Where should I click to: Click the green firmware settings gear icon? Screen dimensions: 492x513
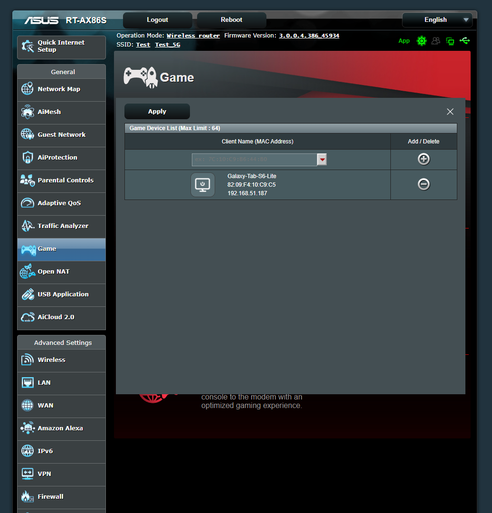pyautogui.click(x=421, y=41)
